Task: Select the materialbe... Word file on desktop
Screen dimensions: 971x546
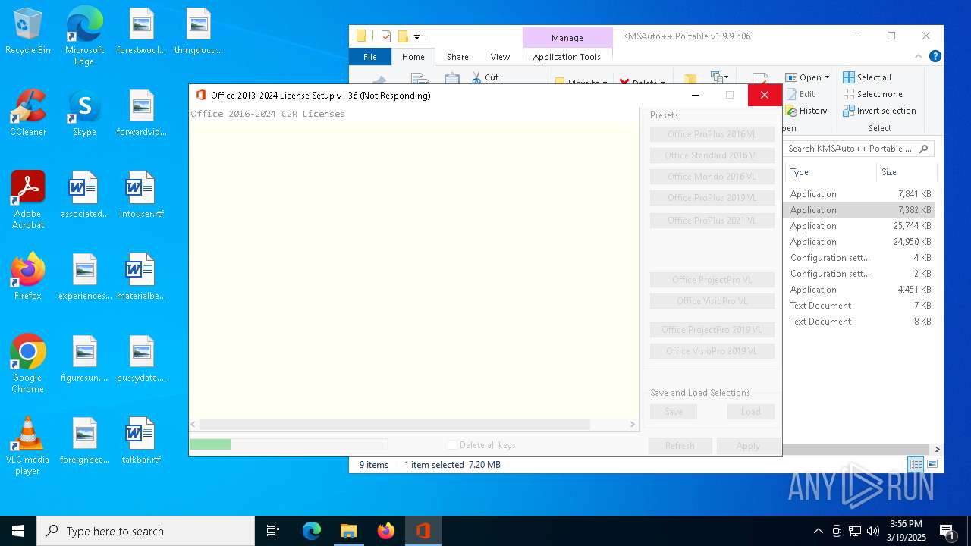Action: point(141,278)
